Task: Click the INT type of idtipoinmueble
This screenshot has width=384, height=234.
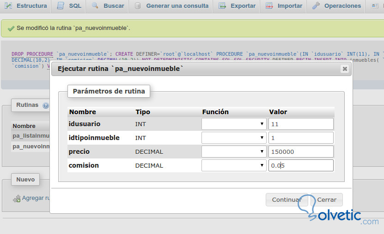Action: click(x=140, y=138)
